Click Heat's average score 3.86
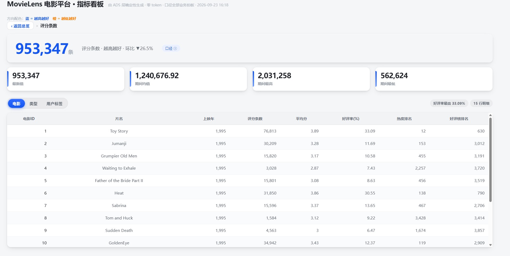The image size is (510, 256). 315,193
